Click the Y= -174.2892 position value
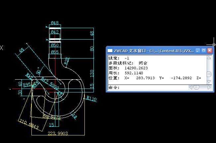The height and width of the screenshot is (143, 216). [x=176, y=78]
